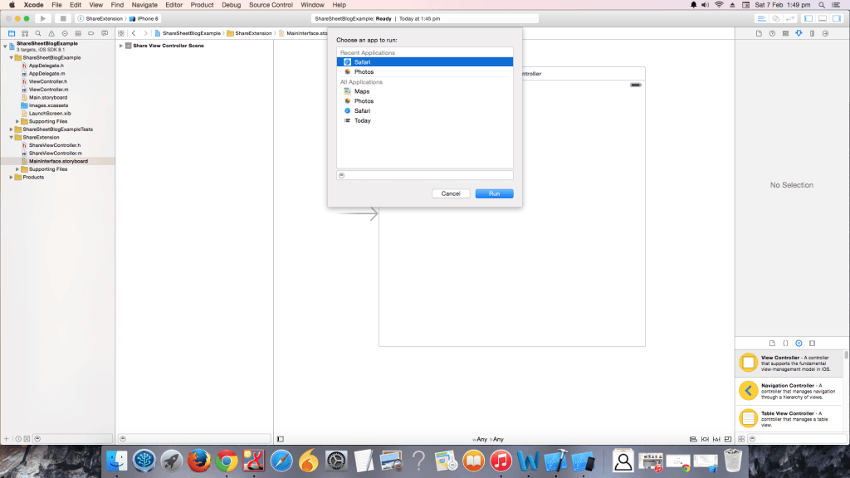
Task: Show the Connections inspector
Action: (x=826, y=33)
